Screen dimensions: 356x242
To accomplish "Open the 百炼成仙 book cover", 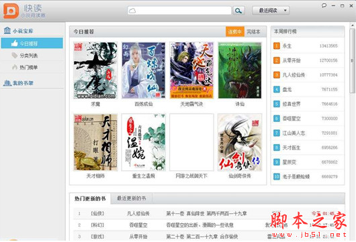I will 144,70.
